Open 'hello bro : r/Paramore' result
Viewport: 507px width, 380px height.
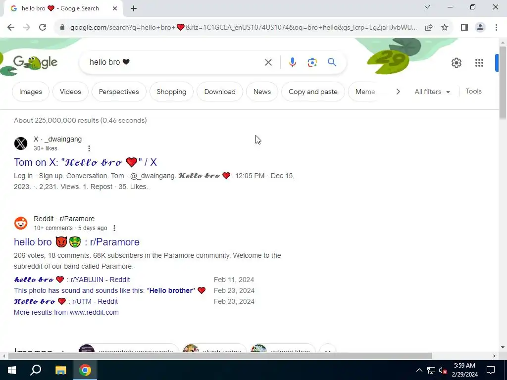point(77,242)
